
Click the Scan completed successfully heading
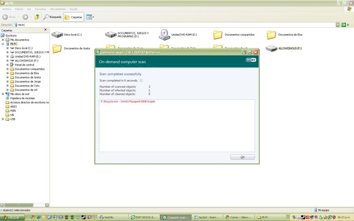click(120, 74)
